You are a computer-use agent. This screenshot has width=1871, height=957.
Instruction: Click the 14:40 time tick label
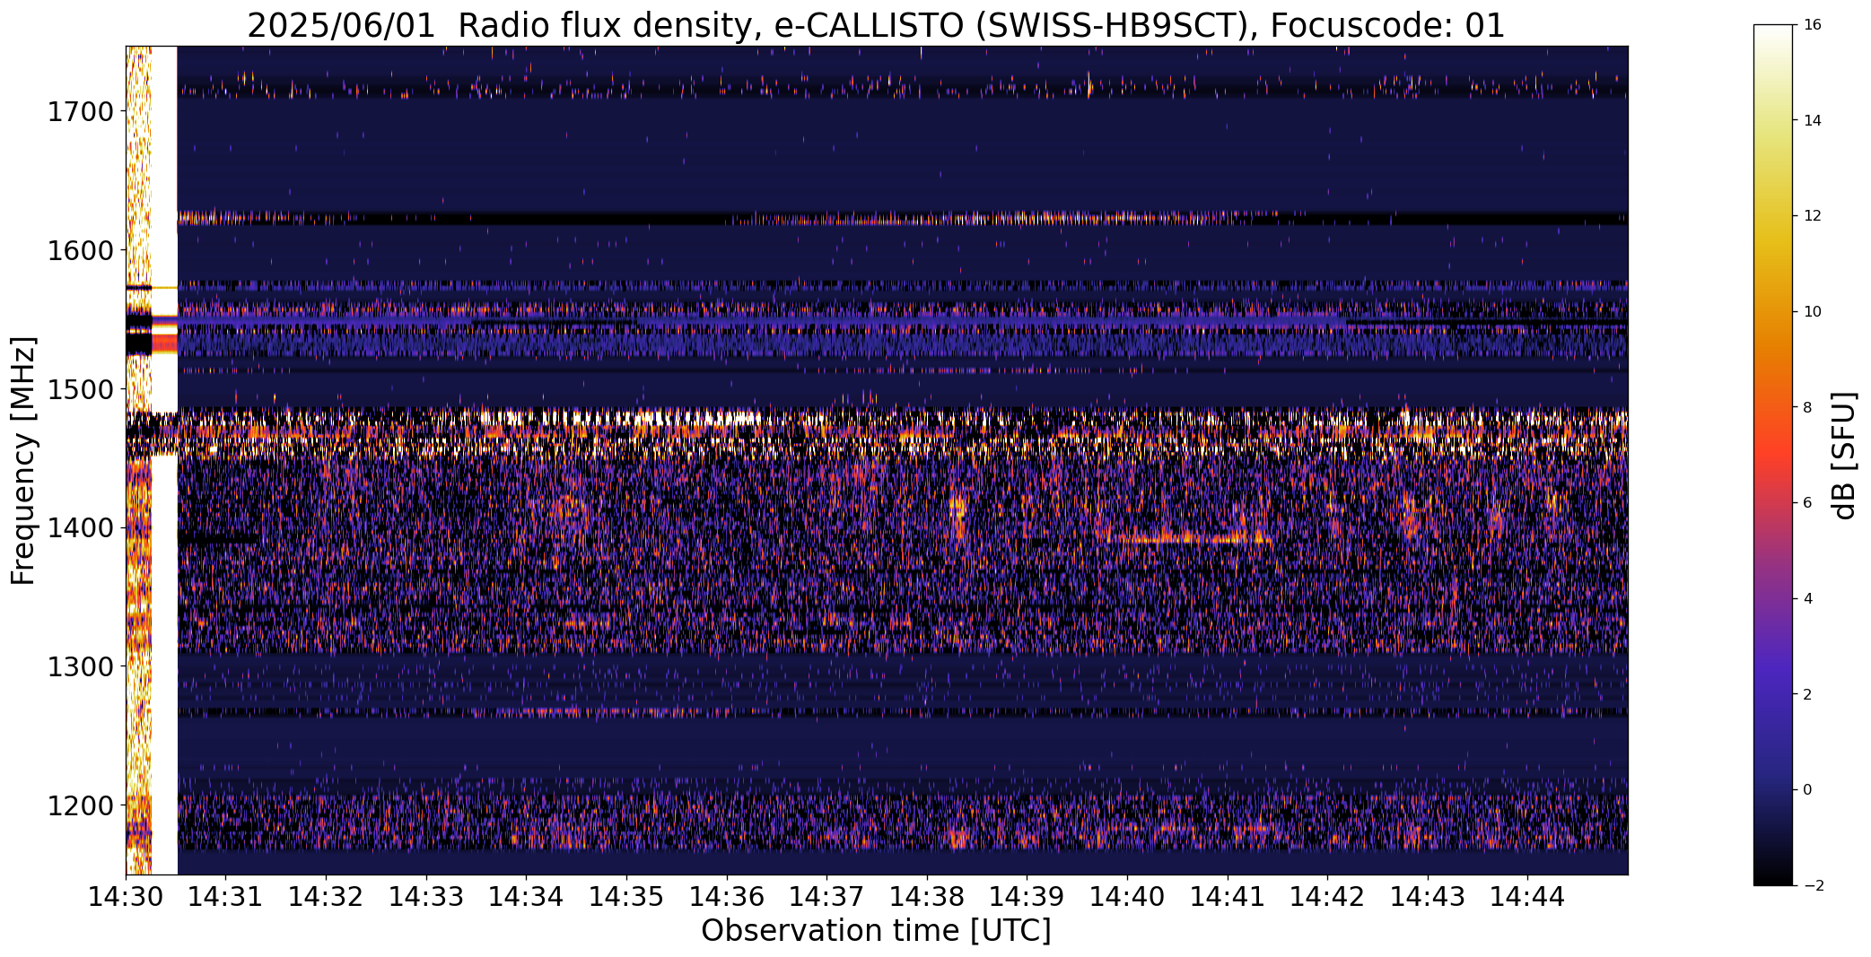[x=1127, y=897]
